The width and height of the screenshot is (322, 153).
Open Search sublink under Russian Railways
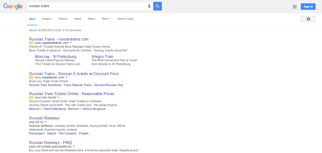(52, 134)
